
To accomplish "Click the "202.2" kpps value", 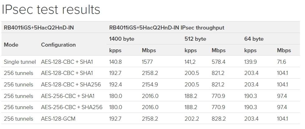I will [191, 119].
